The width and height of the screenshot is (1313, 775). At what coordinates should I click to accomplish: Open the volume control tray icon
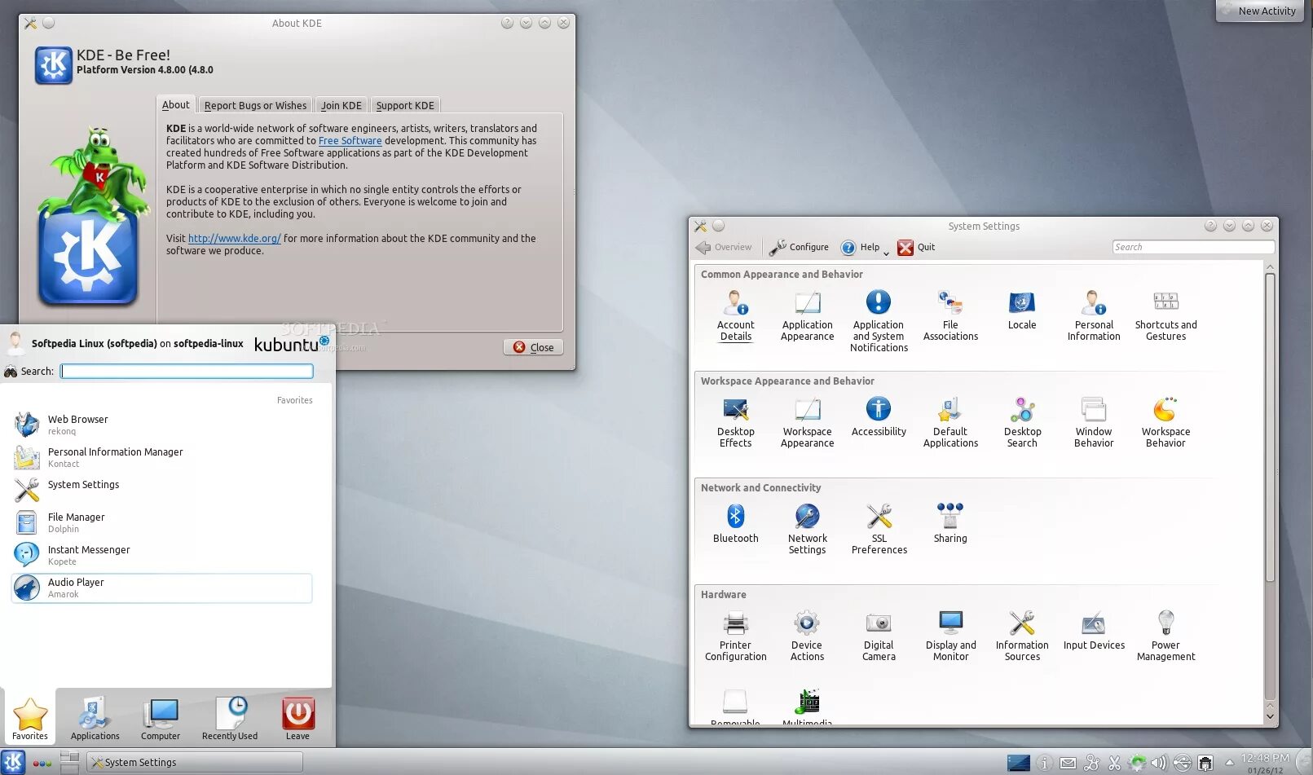1159,762
